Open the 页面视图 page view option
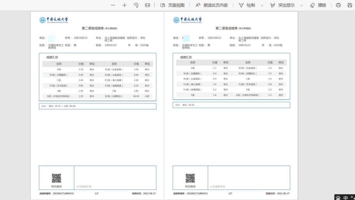 172,5
